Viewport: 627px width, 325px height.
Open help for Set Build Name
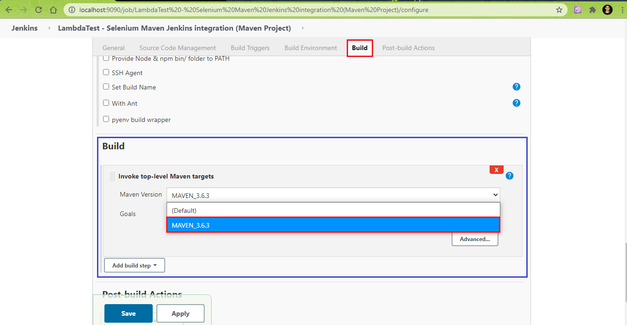[517, 87]
